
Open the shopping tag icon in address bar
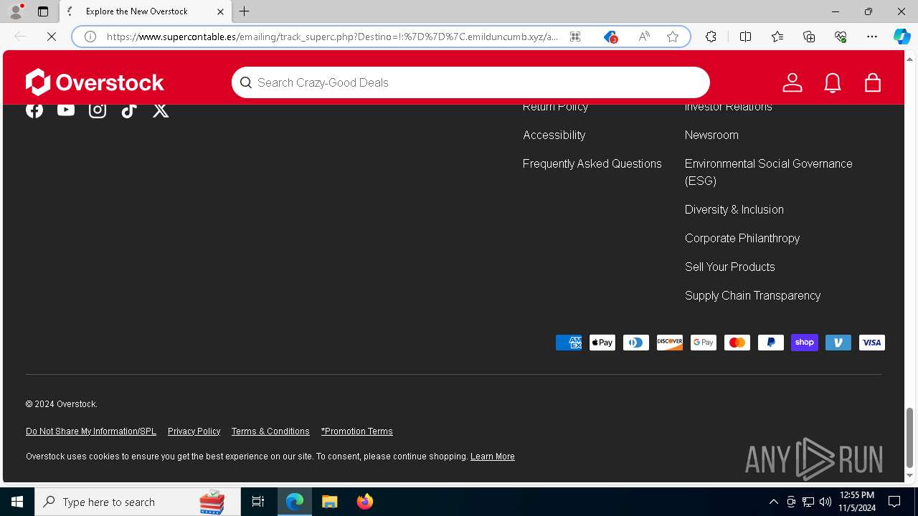coord(610,37)
